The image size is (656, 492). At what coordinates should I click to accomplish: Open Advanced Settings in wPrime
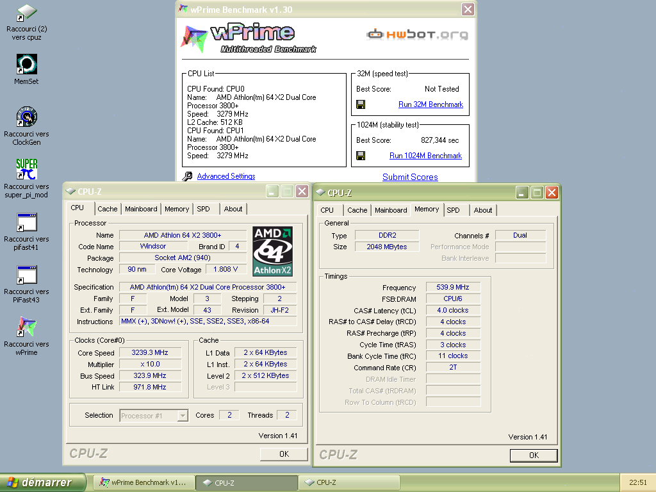(226, 176)
